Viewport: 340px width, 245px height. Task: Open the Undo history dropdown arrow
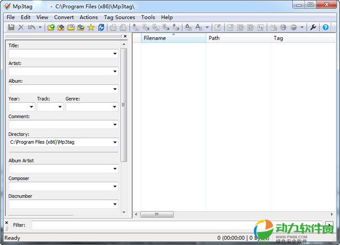(40, 27)
